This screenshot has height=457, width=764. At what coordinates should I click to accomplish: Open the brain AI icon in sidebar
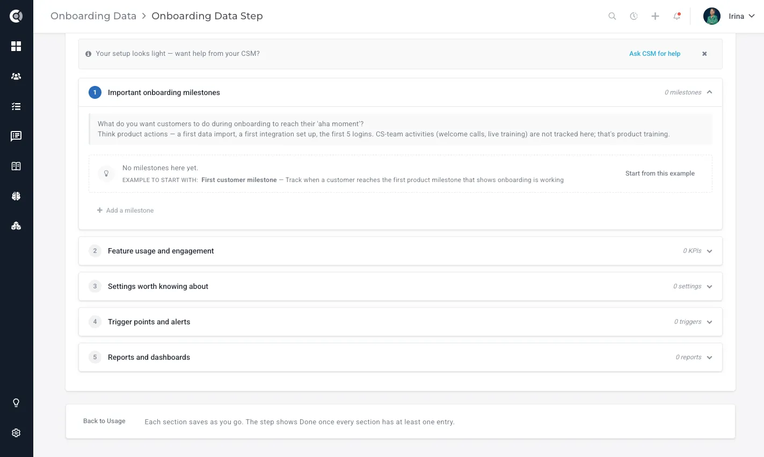click(16, 196)
